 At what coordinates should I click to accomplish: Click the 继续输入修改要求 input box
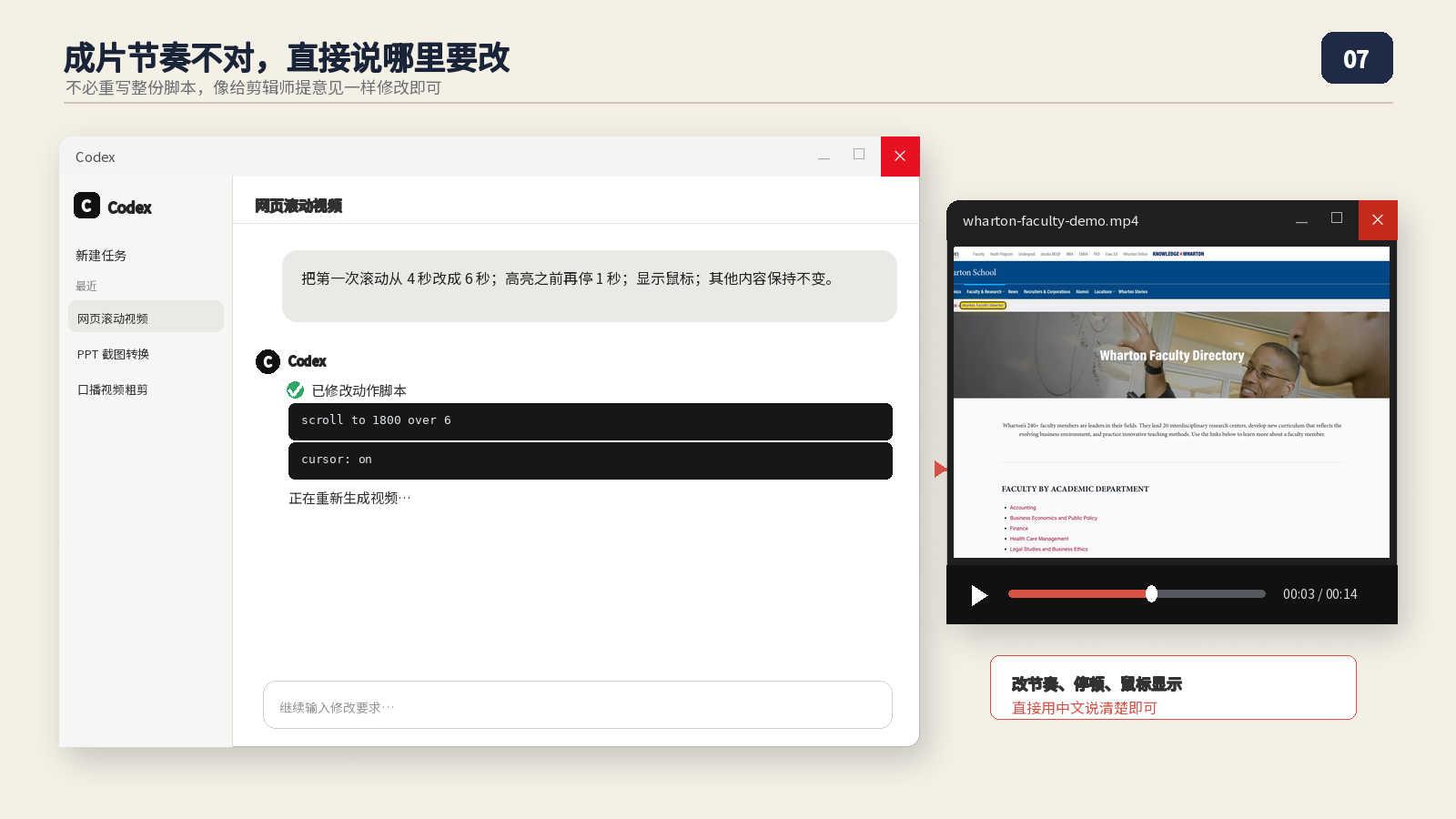tap(578, 705)
